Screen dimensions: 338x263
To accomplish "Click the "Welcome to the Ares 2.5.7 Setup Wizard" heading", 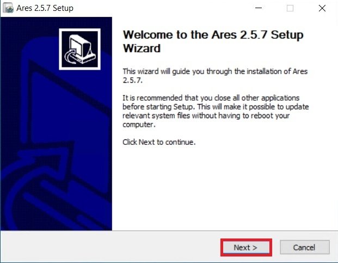I will coord(213,41).
